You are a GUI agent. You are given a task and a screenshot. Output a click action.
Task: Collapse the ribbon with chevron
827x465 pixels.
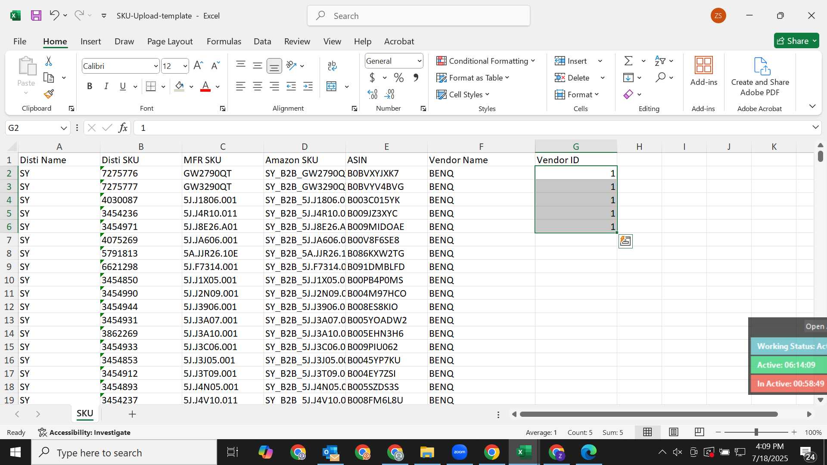[812, 106]
